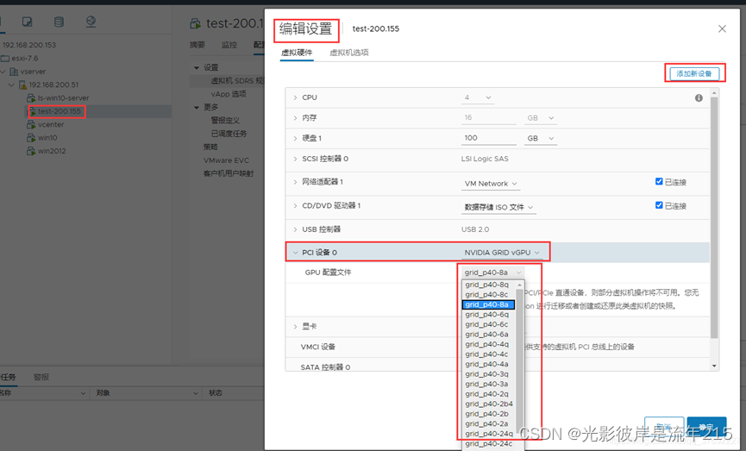The image size is (746, 451).
Task: Open the 对象 column filter dropdown
Action: (x=195, y=393)
